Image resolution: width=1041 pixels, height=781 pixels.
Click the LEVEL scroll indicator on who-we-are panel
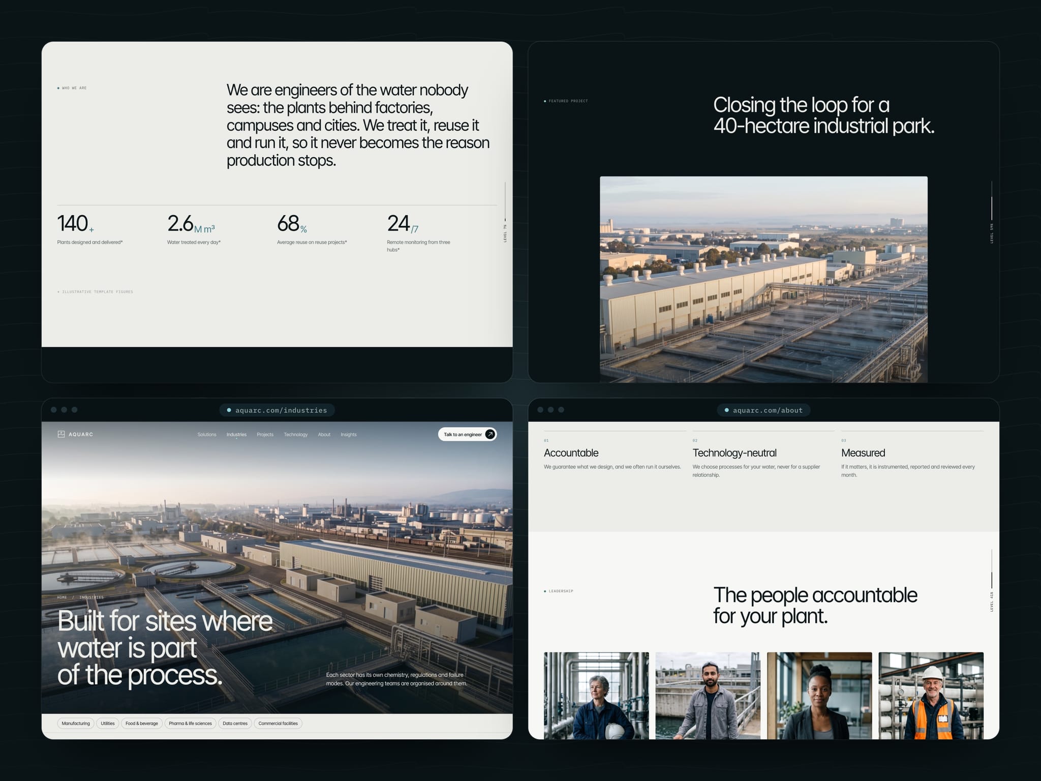(x=505, y=213)
